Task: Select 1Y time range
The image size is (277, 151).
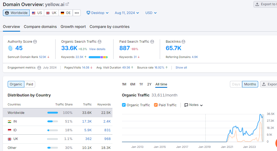Action: 141,84
